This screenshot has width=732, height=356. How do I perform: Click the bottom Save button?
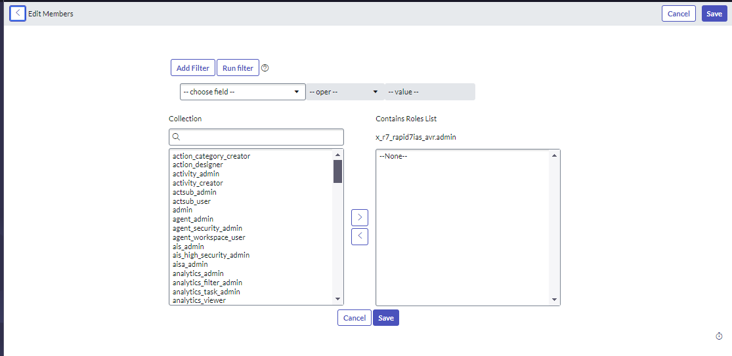(x=386, y=318)
